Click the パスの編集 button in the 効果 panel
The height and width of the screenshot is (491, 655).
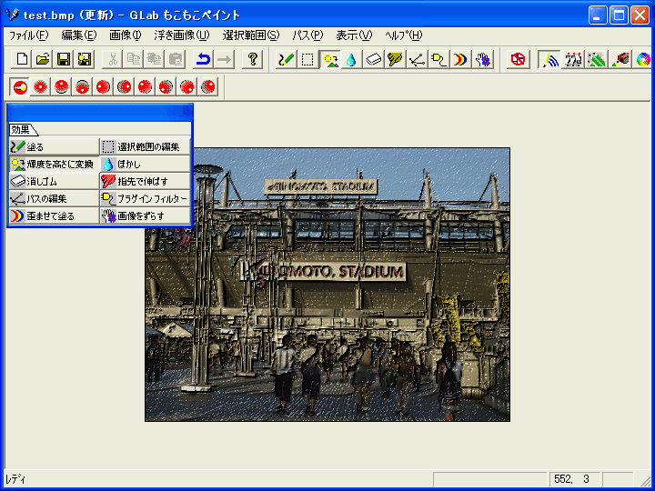54,199
